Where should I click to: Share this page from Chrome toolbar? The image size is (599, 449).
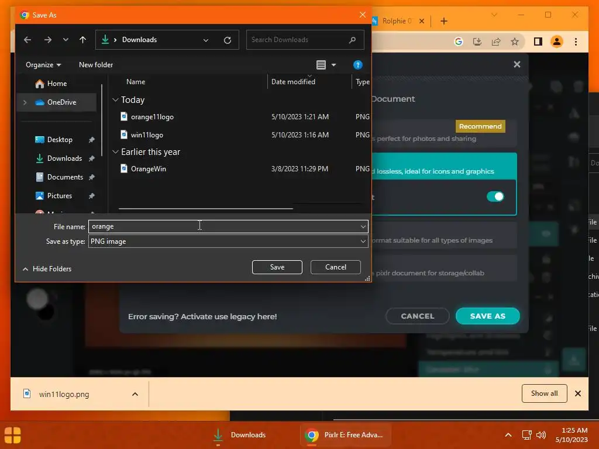[x=496, y=42]
